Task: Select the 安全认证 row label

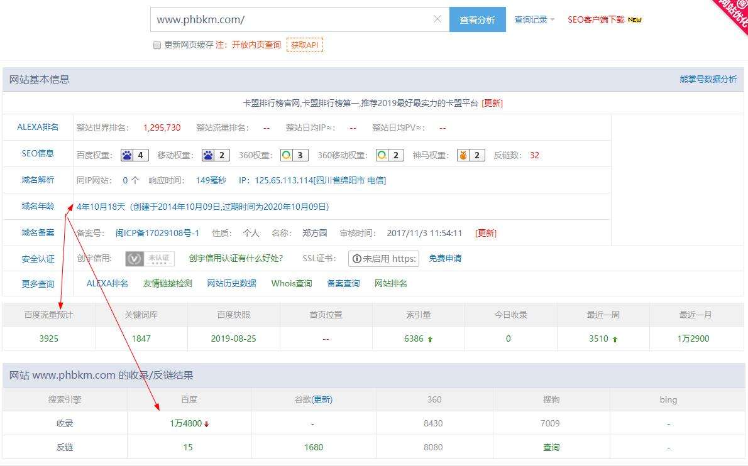Action: click(x=38, y=259)
